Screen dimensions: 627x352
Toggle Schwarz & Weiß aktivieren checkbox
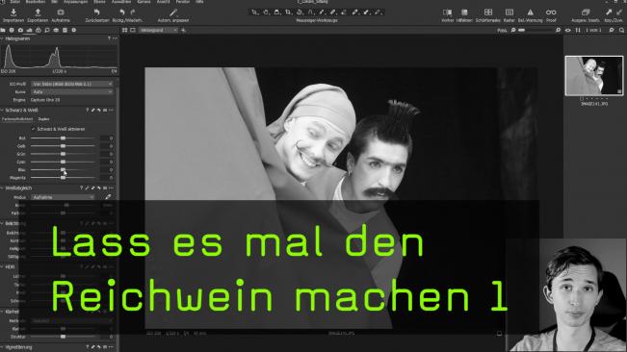33,129
